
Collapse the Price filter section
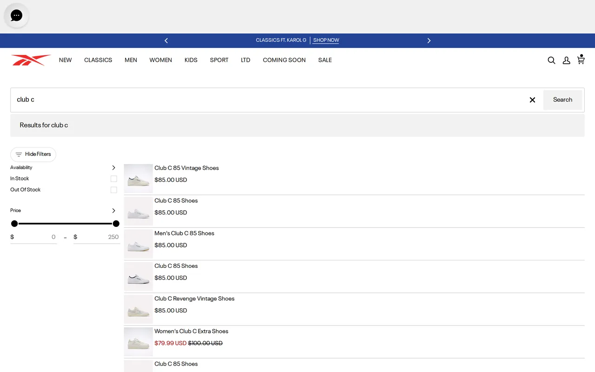tap(113, 211)
